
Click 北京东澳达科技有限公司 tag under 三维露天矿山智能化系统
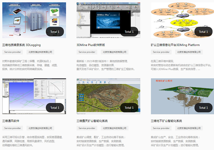[114, 128]
